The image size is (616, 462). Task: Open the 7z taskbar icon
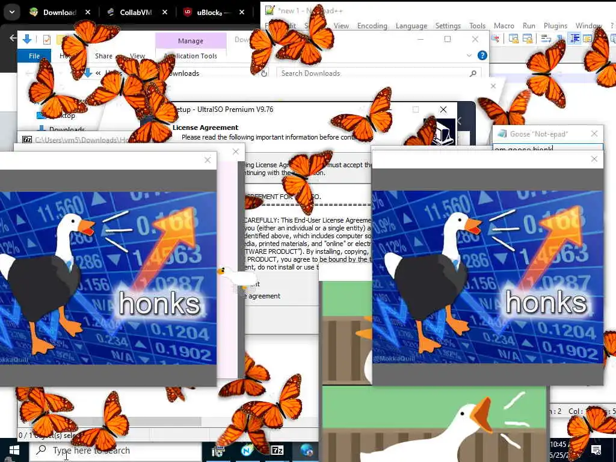[x=277, y=450]
